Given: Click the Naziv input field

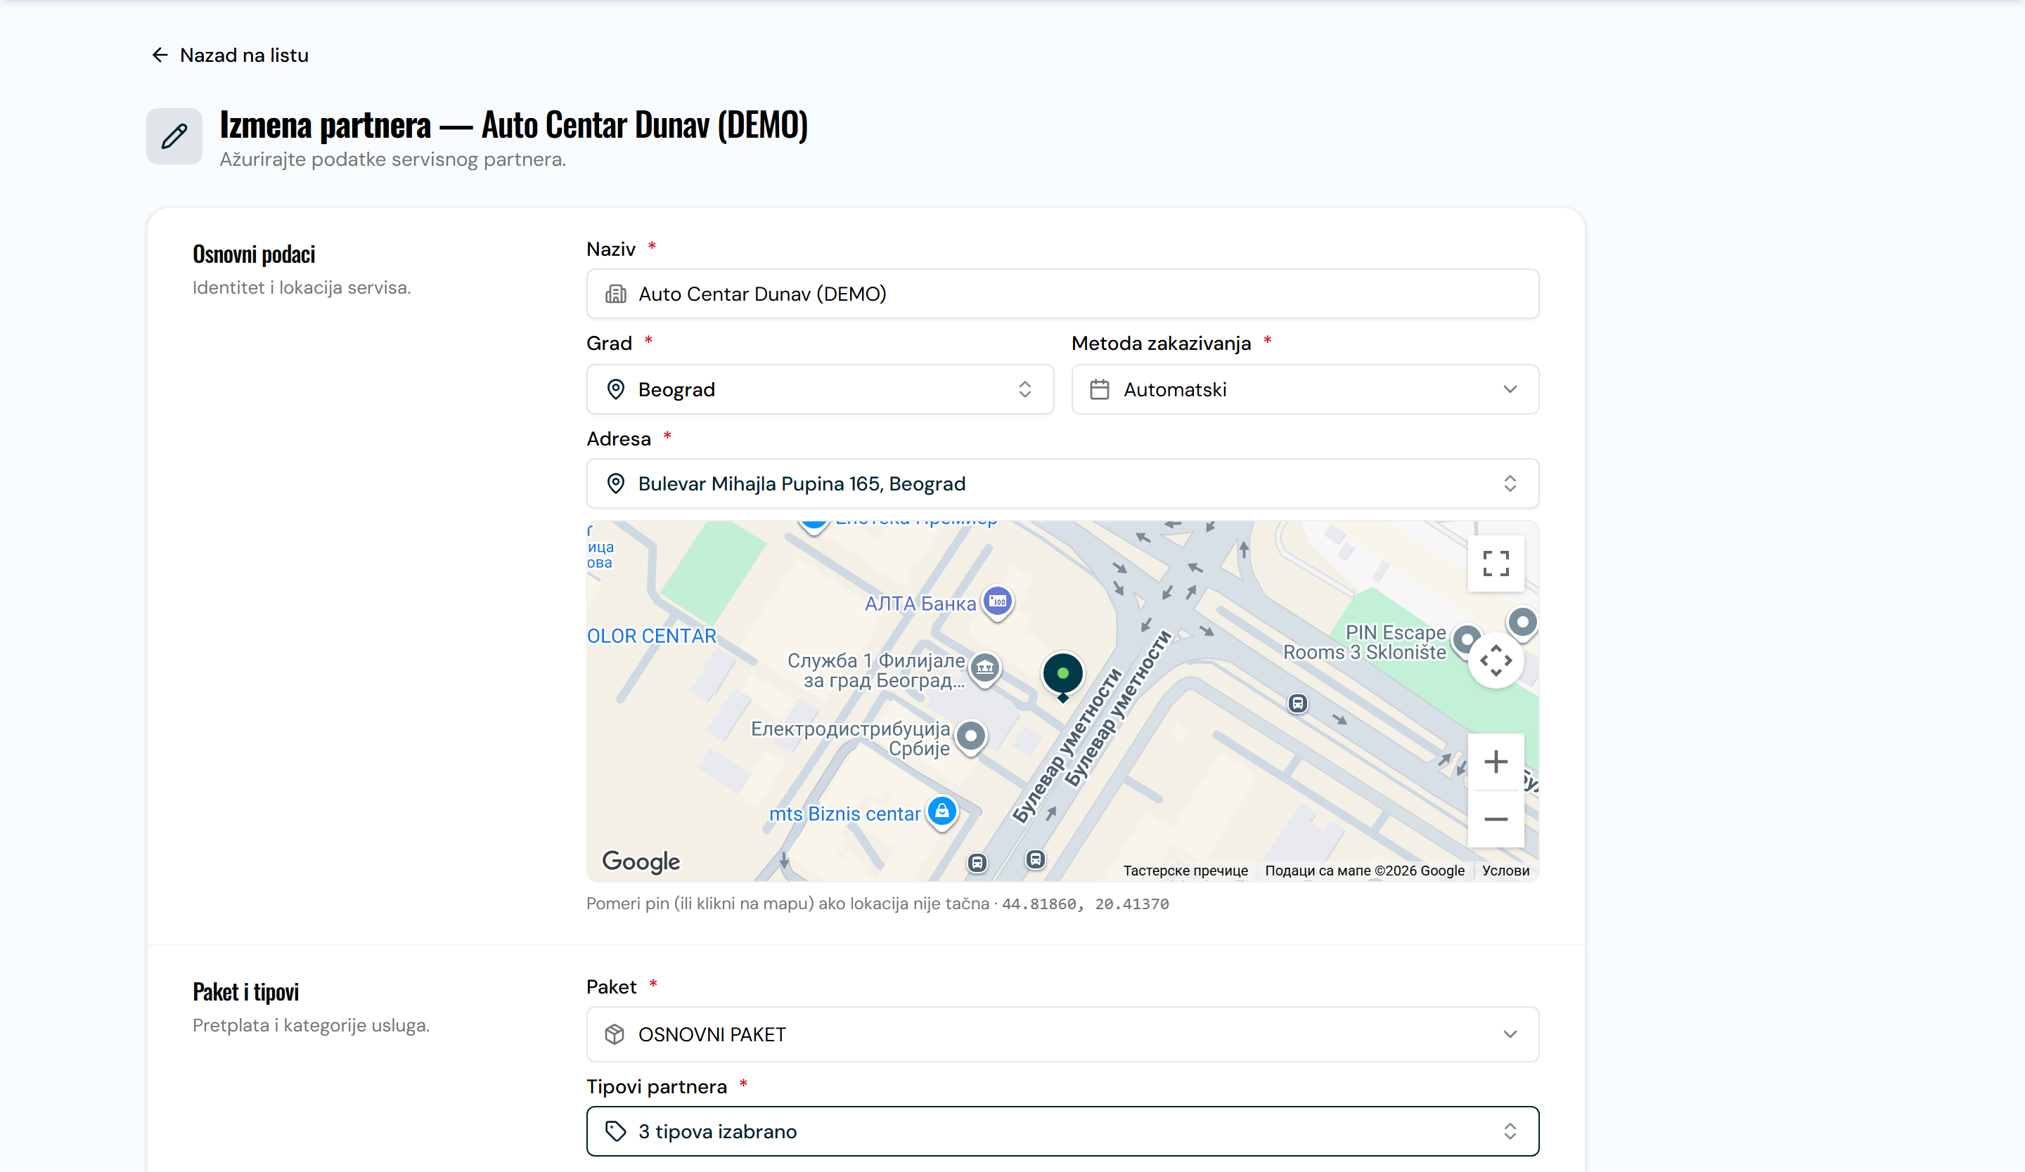Looking at the screenshot, I should 1062,294.
